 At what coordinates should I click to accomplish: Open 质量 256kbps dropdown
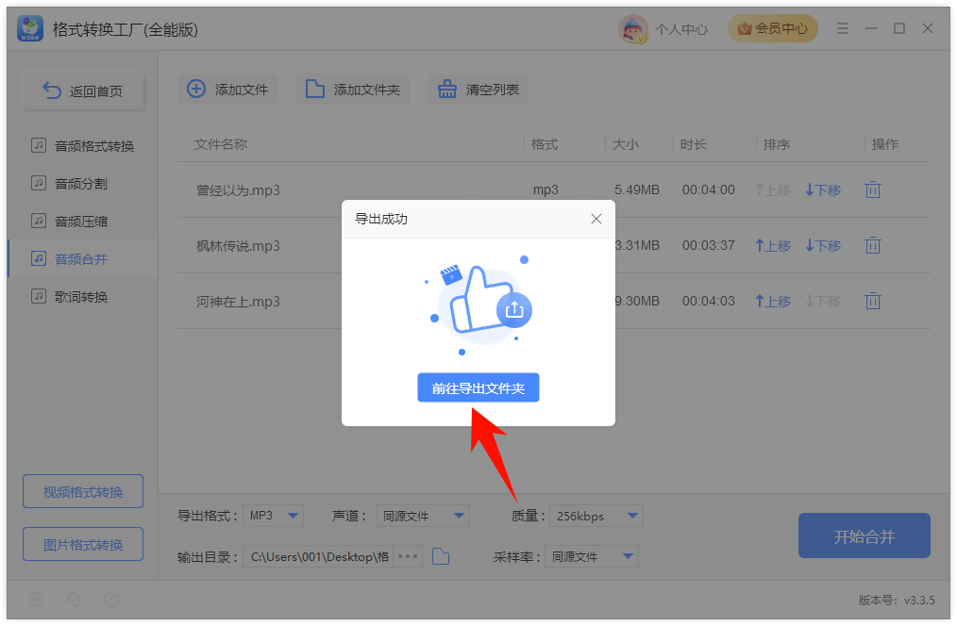(x=596, y=516)
